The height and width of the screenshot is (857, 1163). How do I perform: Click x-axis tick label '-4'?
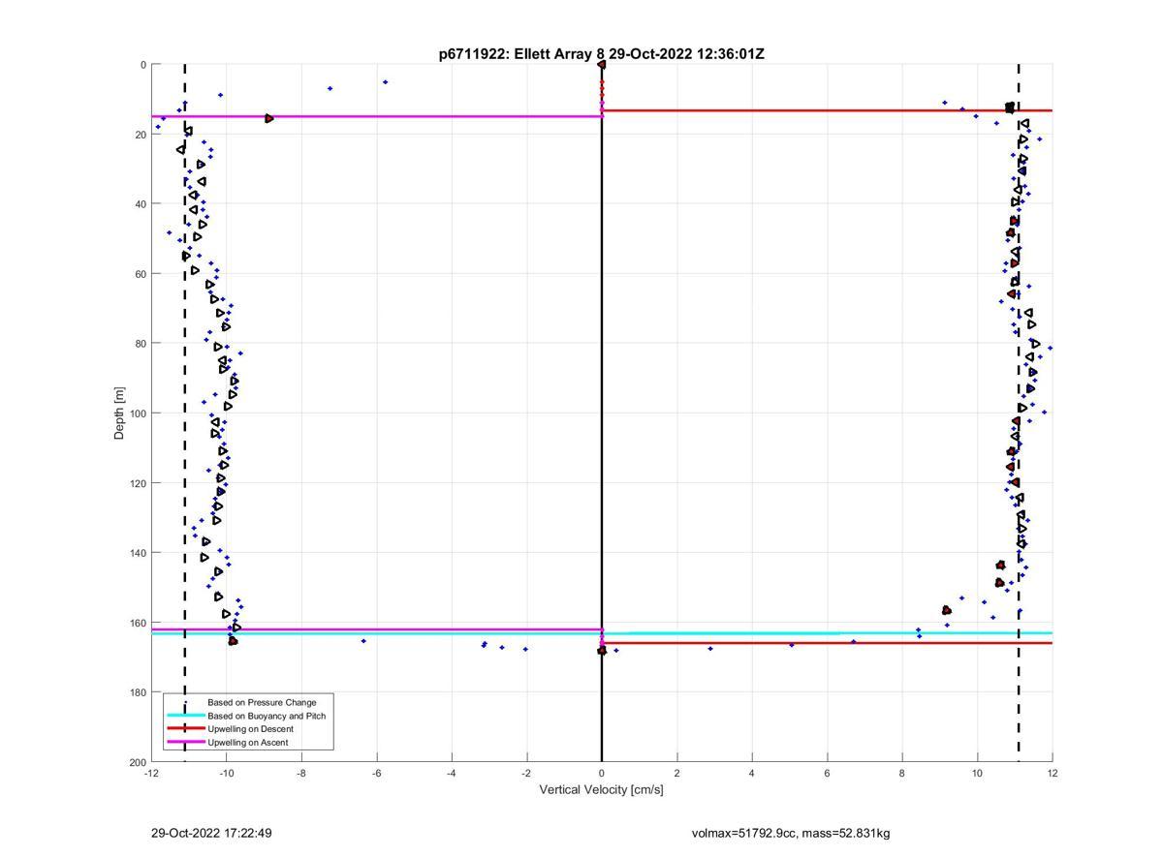point(452,773)
